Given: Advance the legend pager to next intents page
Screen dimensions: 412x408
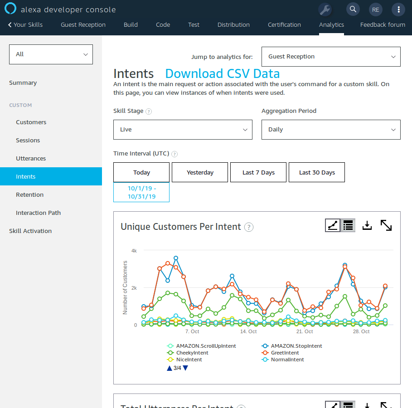Looking at the screenshot, I should [184, 368].
